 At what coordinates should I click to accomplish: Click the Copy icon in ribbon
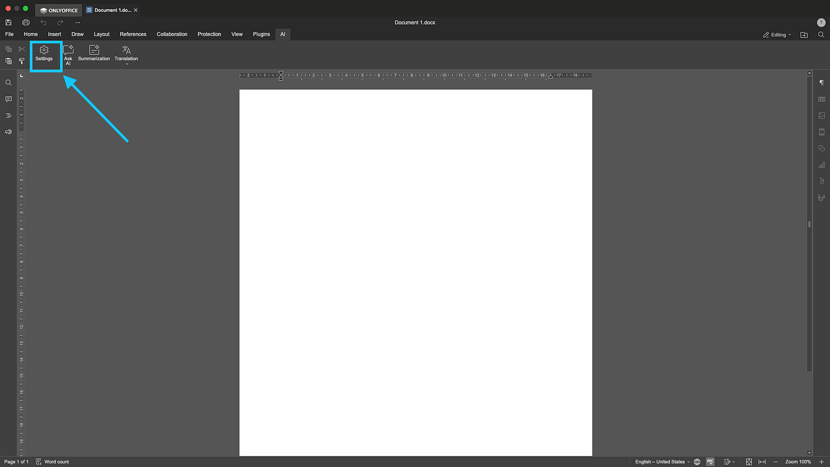(x=8, y=49)
